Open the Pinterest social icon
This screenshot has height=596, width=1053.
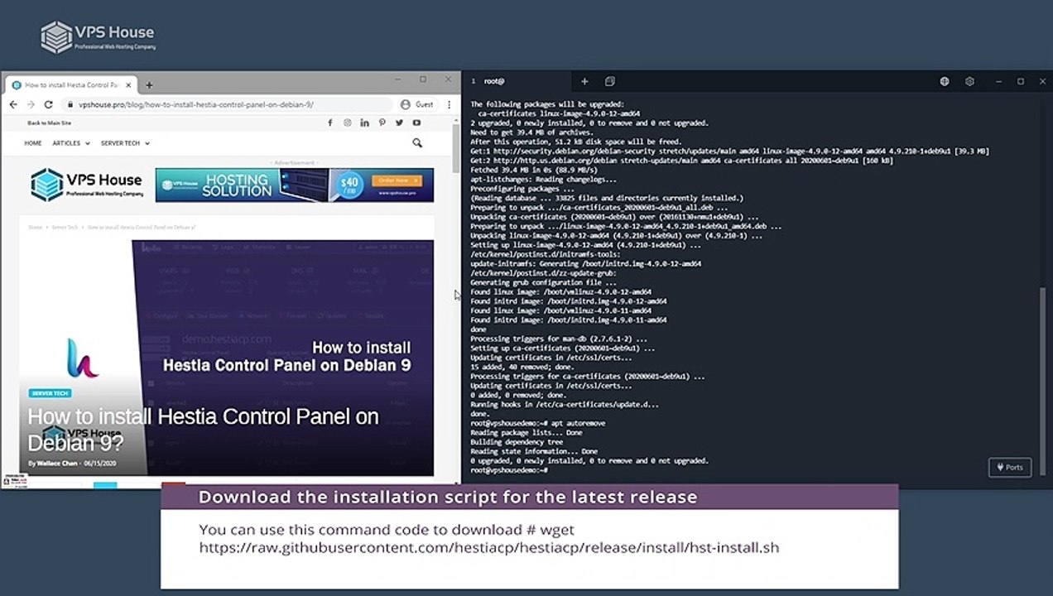click(x=382, y=123)
